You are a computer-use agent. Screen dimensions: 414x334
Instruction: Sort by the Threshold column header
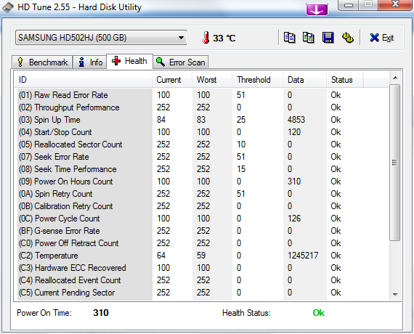tap(258, 80)
